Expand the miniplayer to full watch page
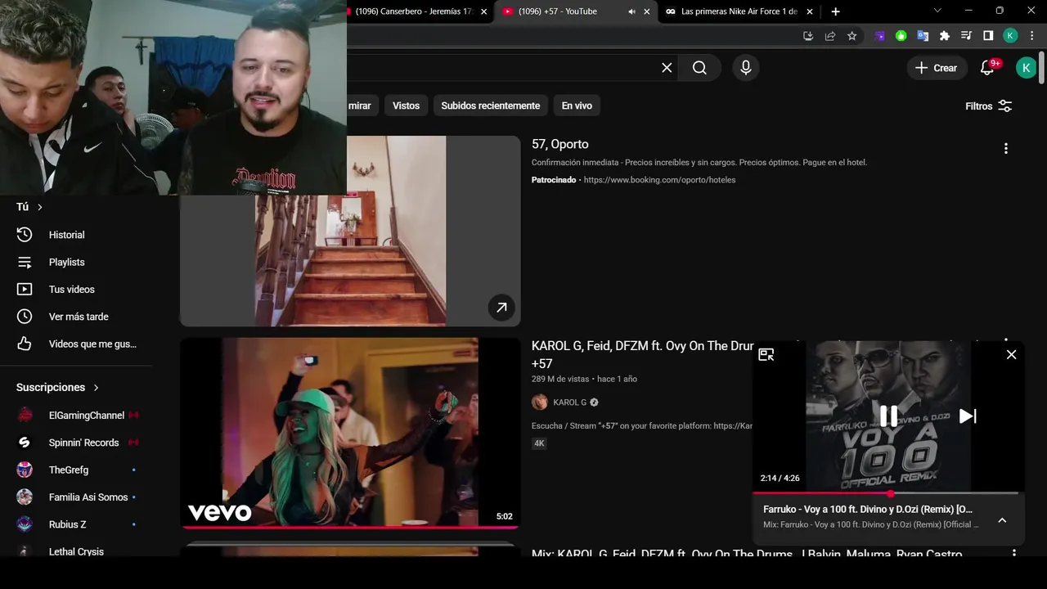1047x589 pixels. pyautogui.click(x=766, y=354)
